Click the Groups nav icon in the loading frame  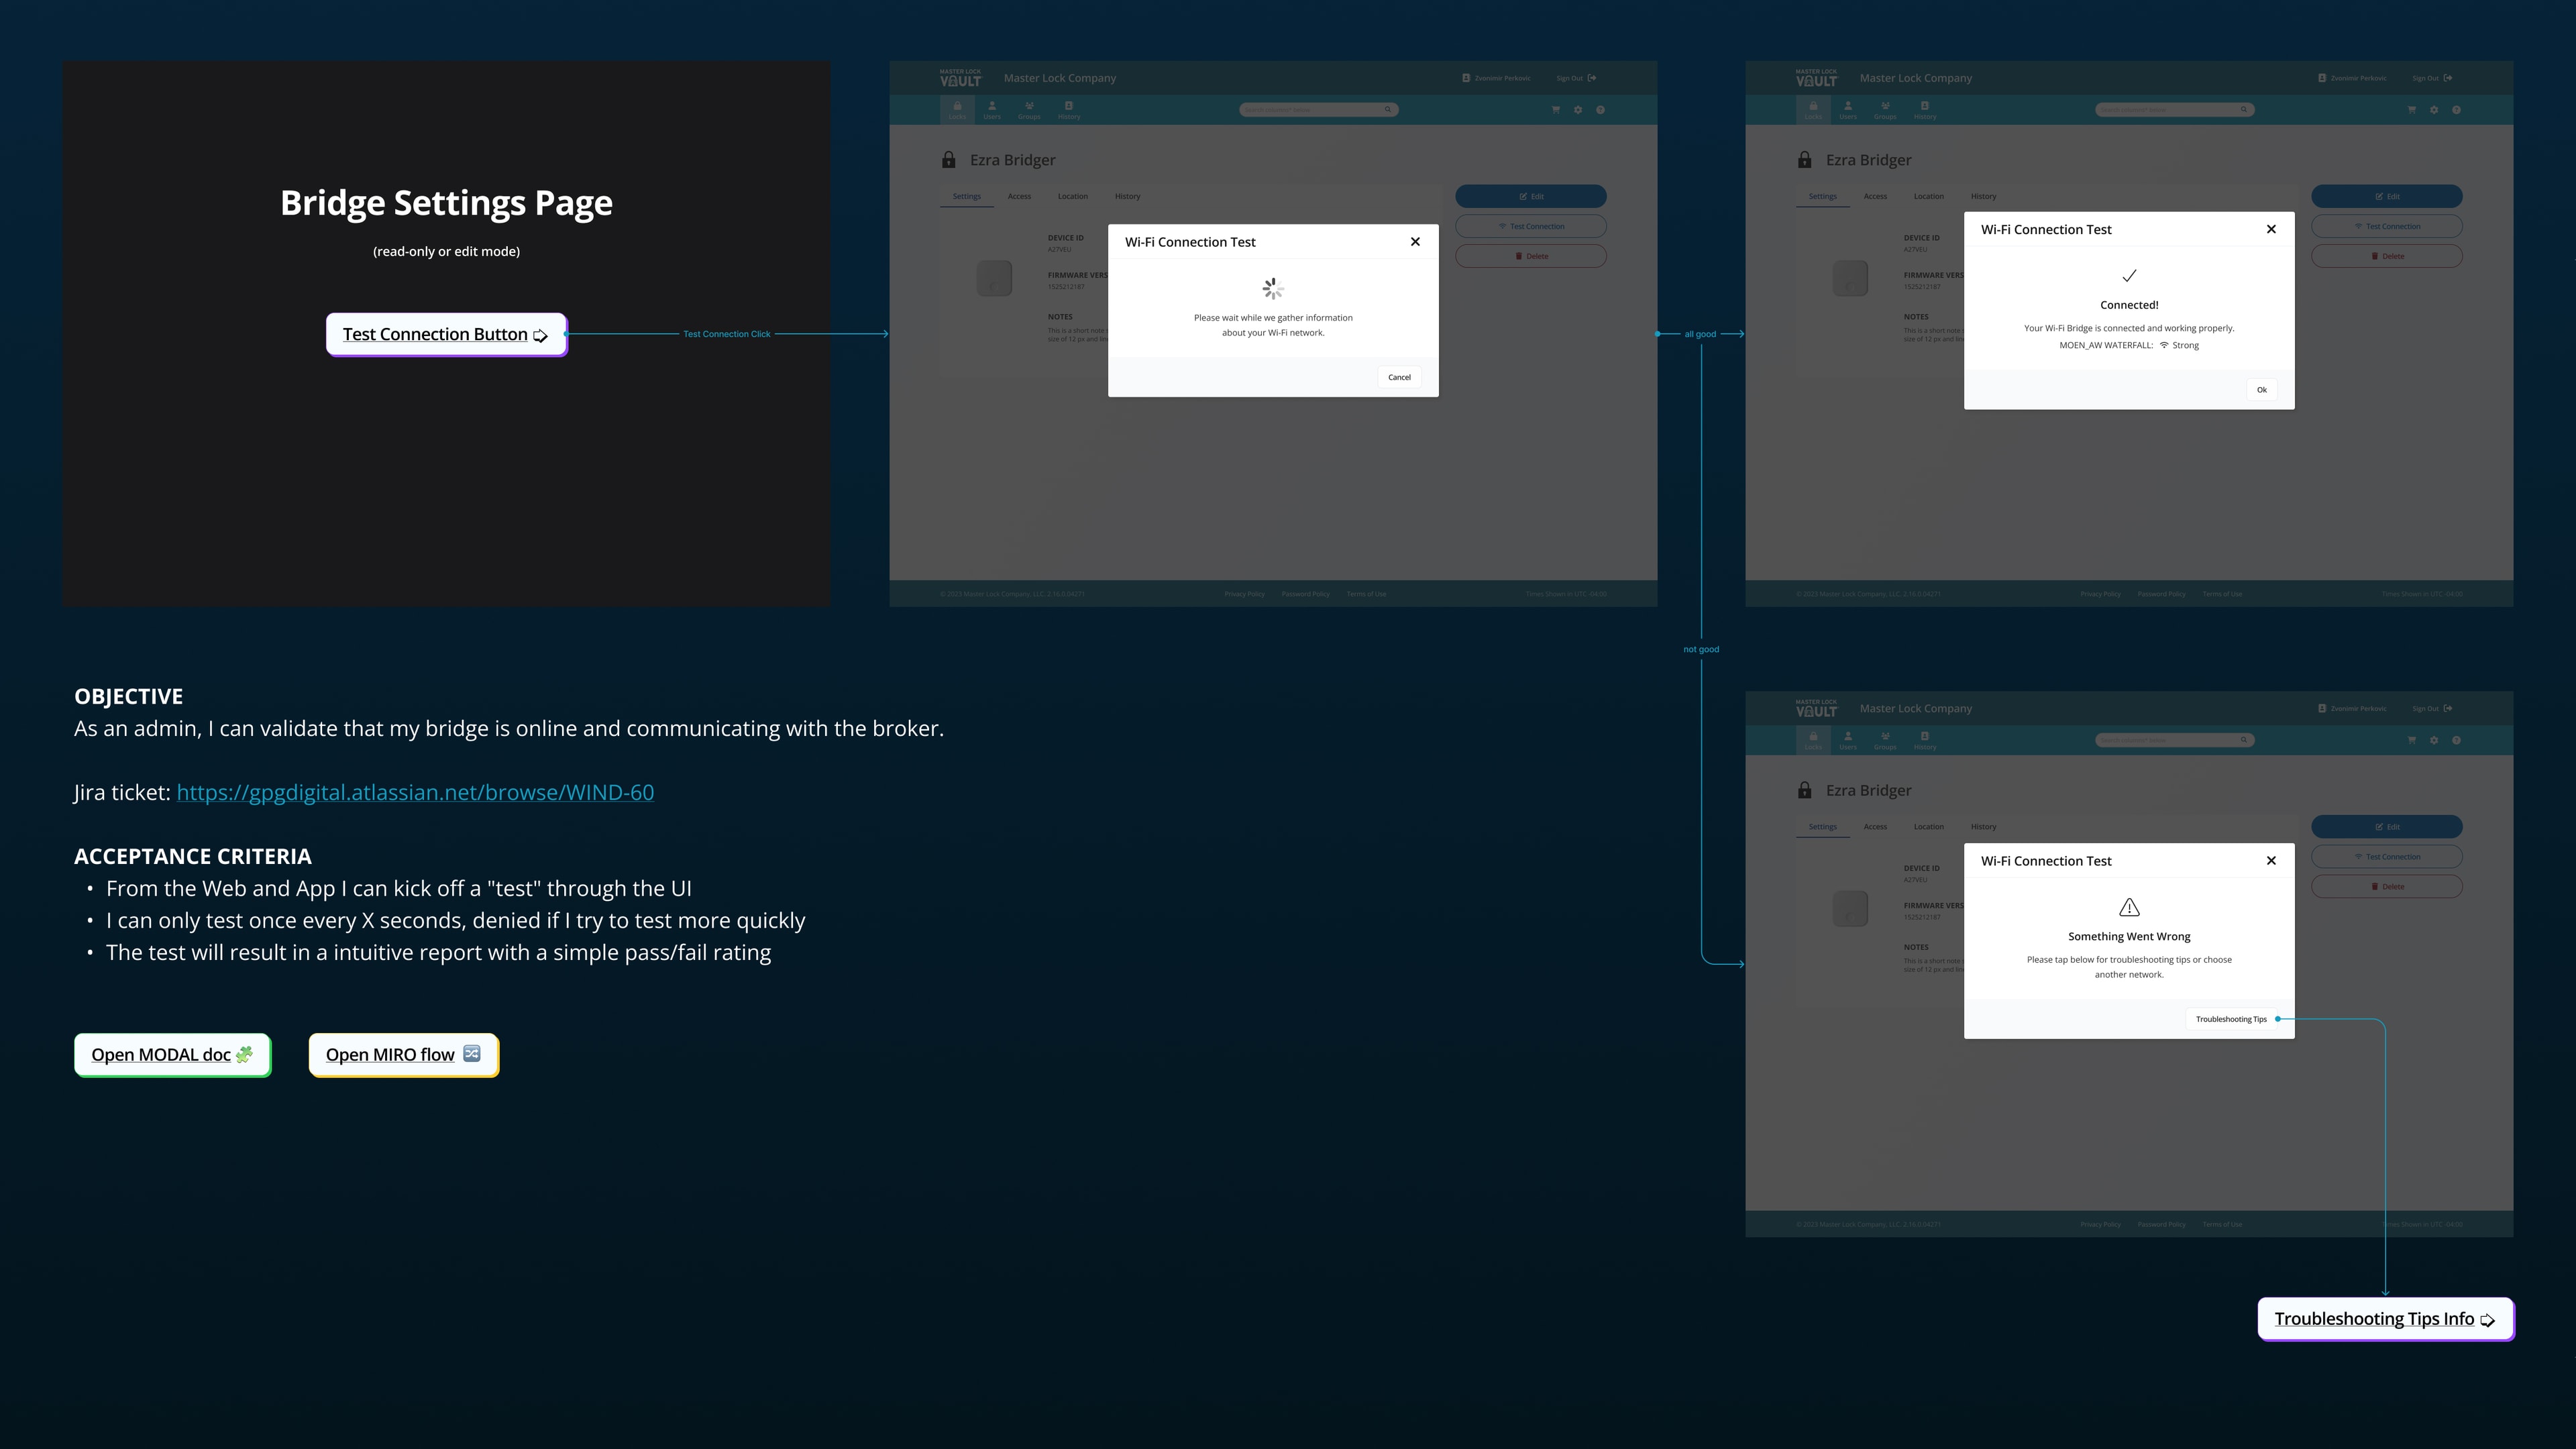pyautogui.click(x=1029, y=110)
